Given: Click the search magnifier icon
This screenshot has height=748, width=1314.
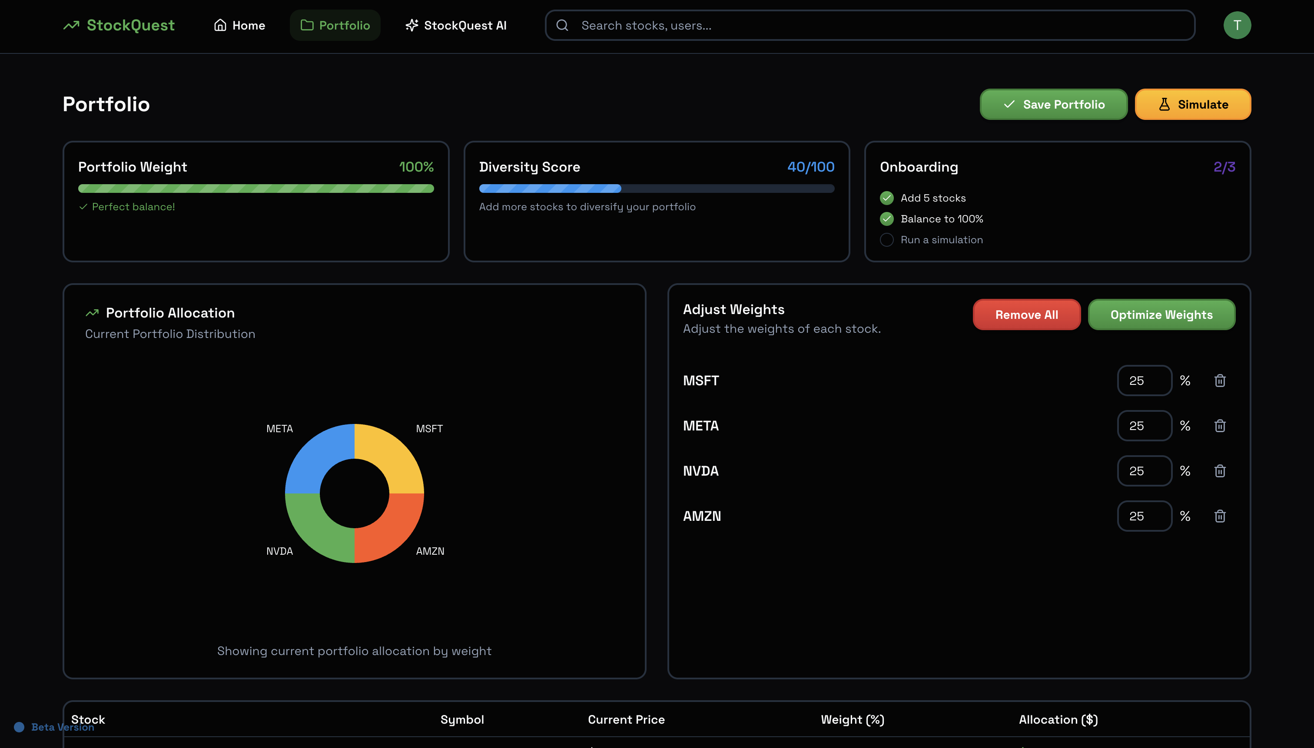Looking at the screenshot, I should [x=562, y=25].
